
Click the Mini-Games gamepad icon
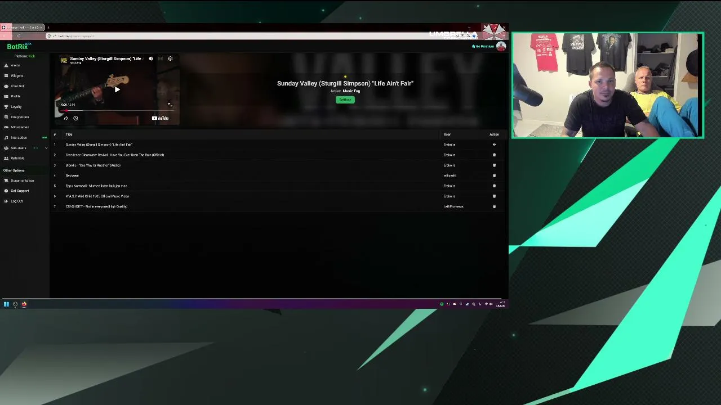tap(6, 127)
